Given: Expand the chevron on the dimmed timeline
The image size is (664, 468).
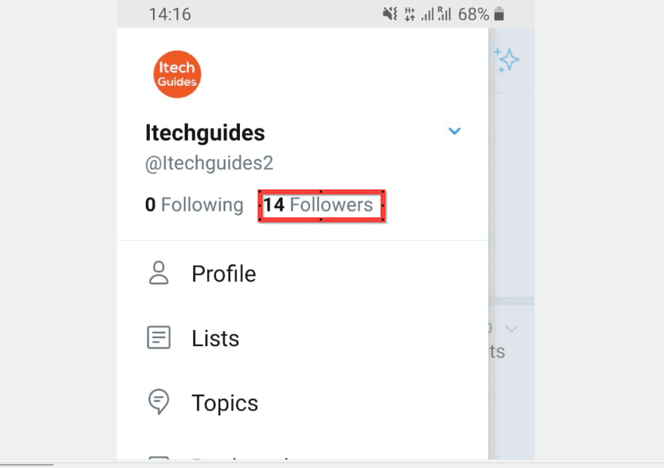Looking at the screenshot, I should point(512,328).
